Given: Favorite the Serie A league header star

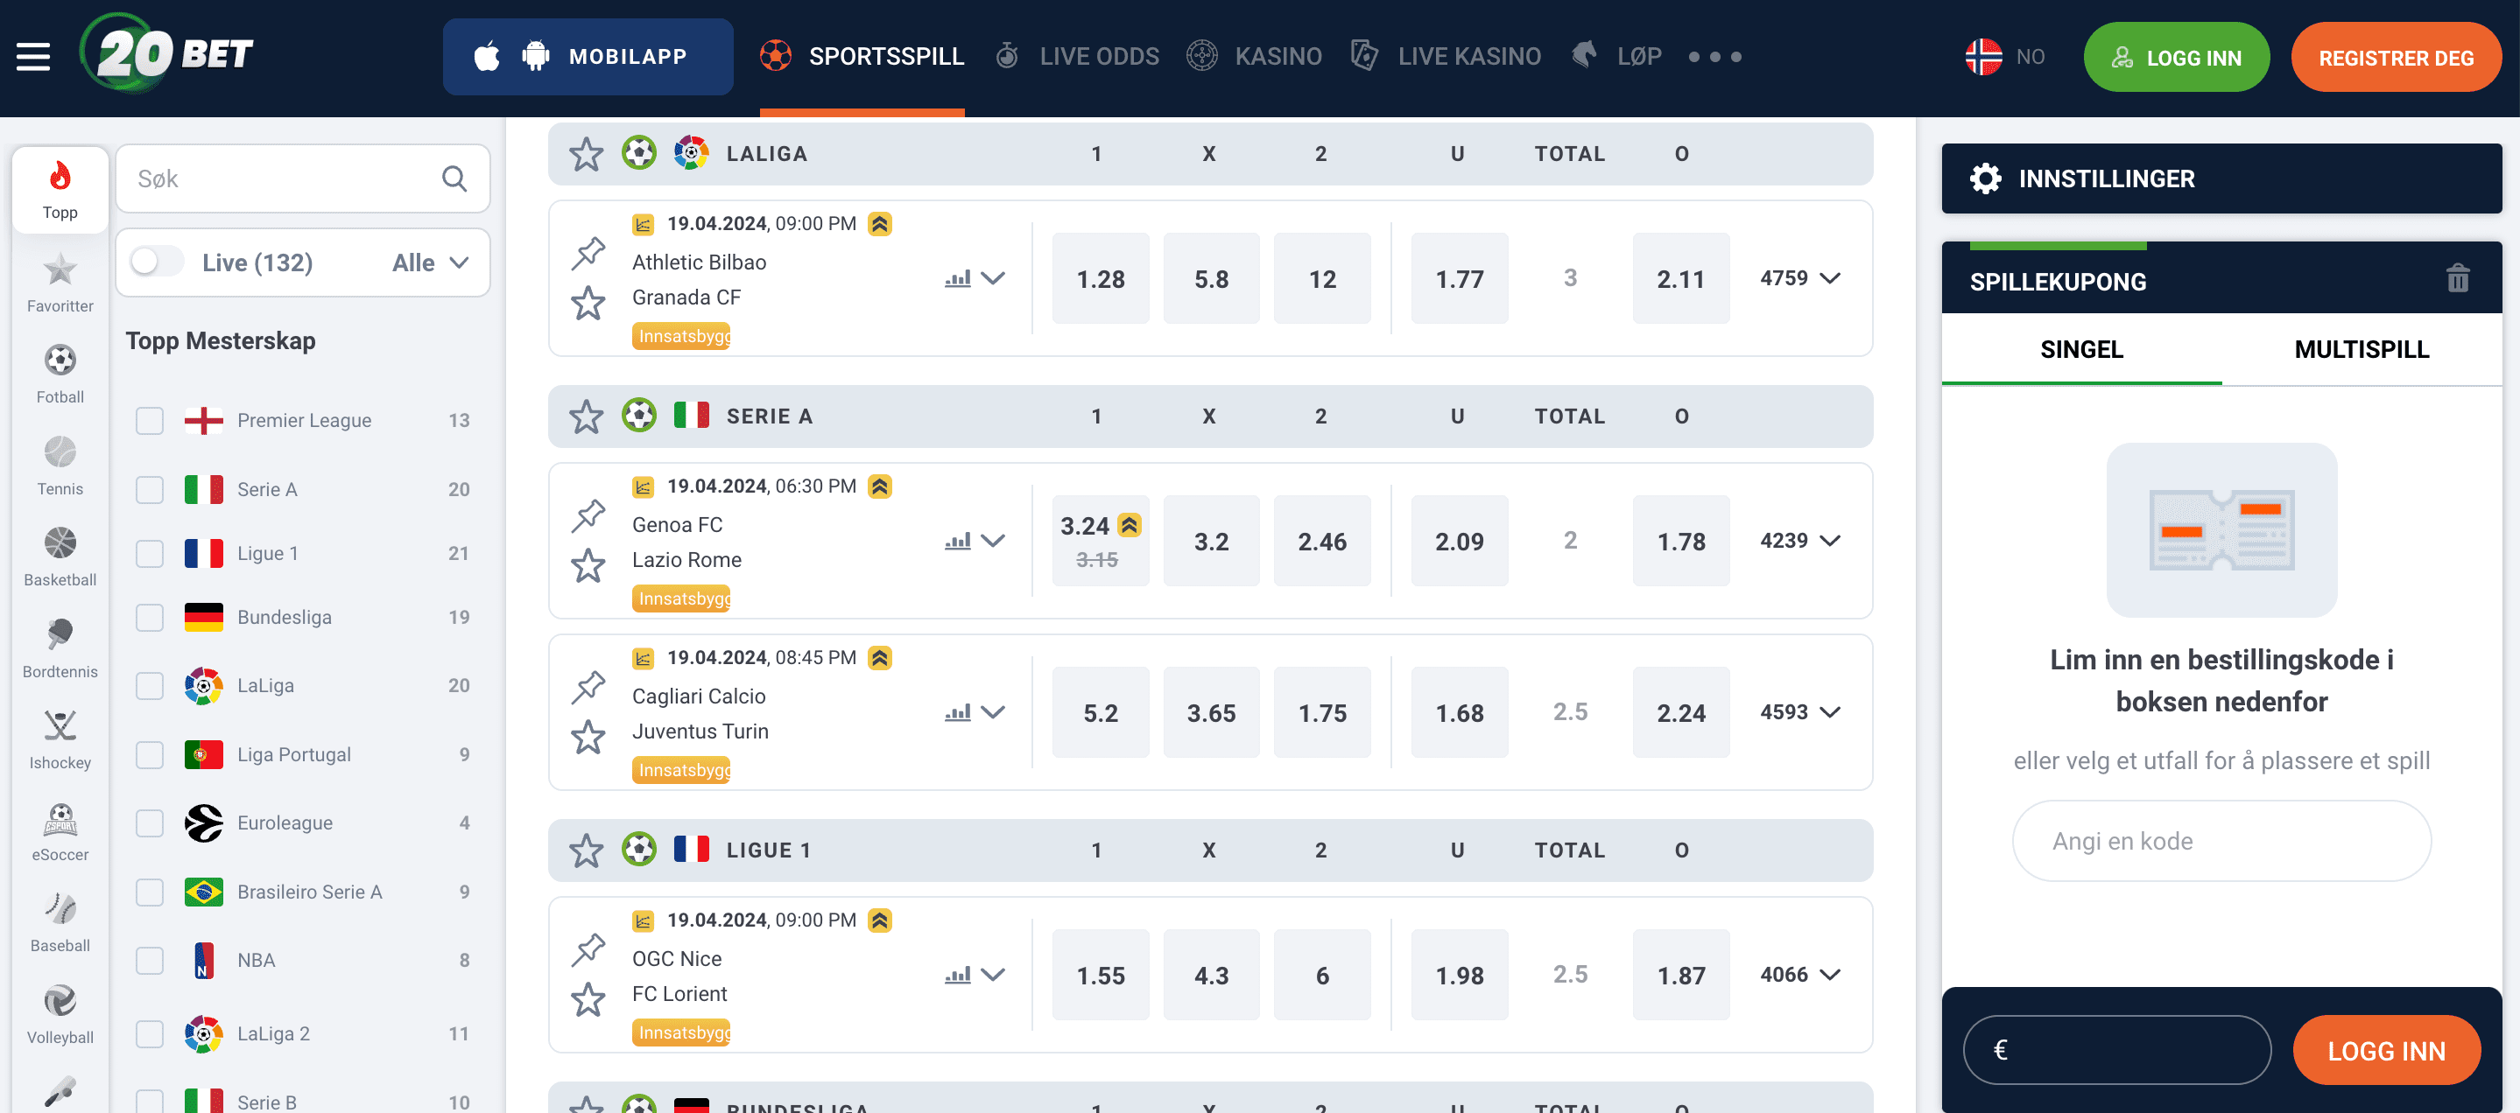Looking at the screenshot, I should (586, 416).
